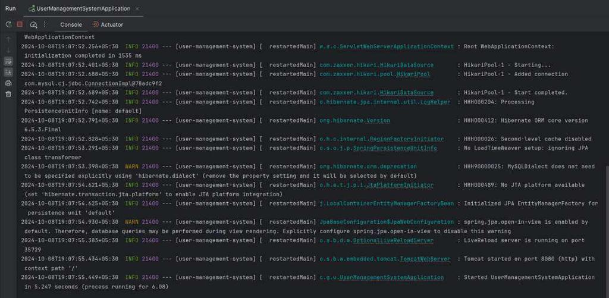The width and height of the screenshot is (609, 298).
Task: Open the UserManagementSystemApplication logger class link
Action: (x=391, y=277)
